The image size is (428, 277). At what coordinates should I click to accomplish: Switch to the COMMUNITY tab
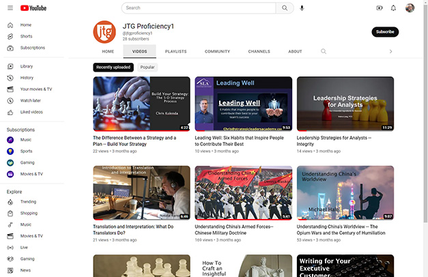point(217,51)
